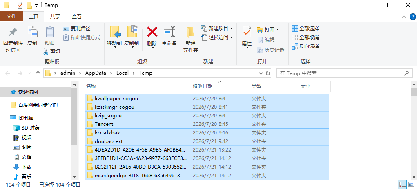Screen dimensions: 417x189
Task: Click the Help question mark icon
Action: (413, 17)
